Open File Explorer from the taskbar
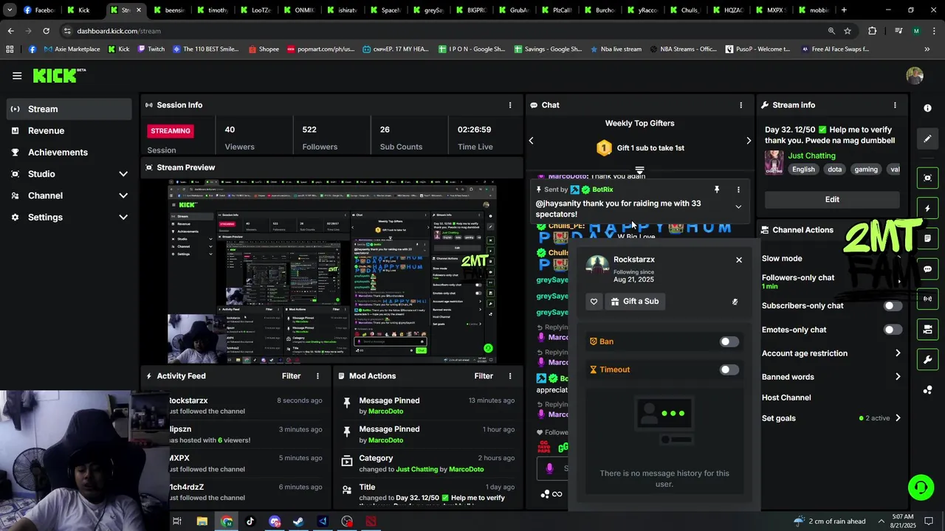945x531 pixels. coord(202,521)
